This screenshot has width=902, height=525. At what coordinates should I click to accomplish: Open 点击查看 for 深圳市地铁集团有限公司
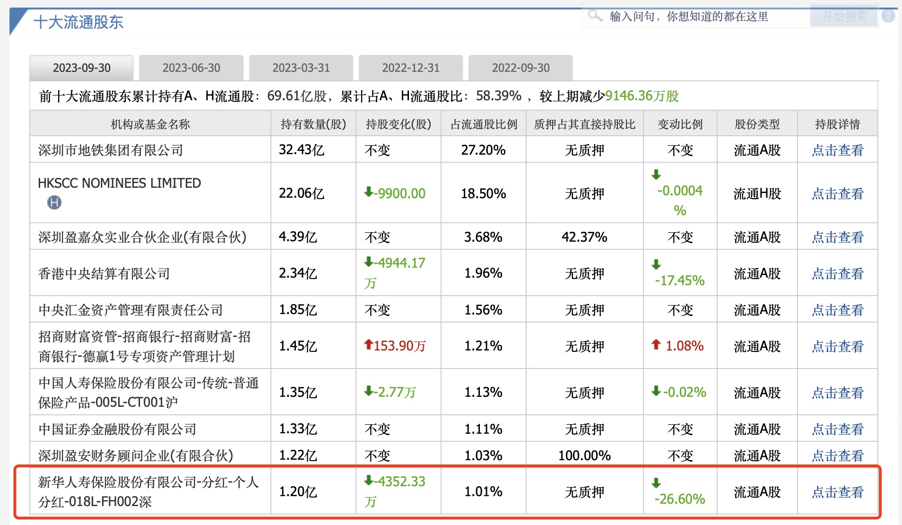837,150
